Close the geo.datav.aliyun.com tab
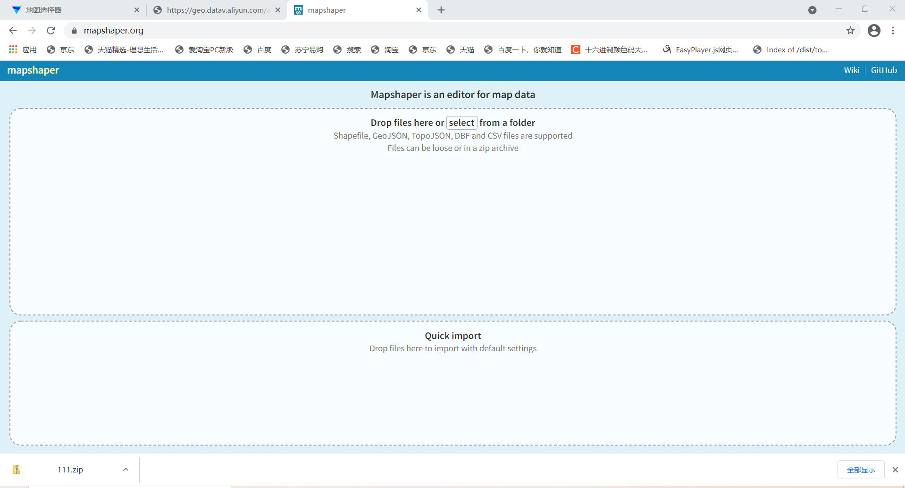This screenshot has width=905, height=488. 277,10
